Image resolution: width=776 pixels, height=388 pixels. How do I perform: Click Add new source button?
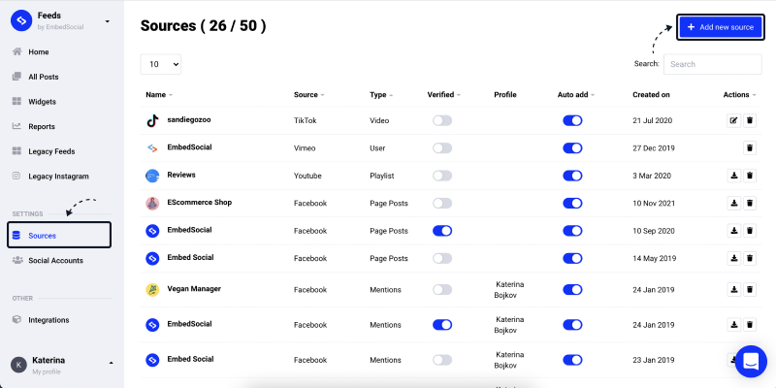pos(721,27)
